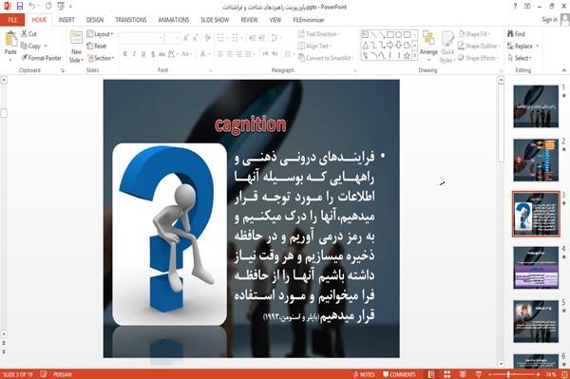
Task: Select slide 1 thumbnail
Action: [x=536, y=106]
